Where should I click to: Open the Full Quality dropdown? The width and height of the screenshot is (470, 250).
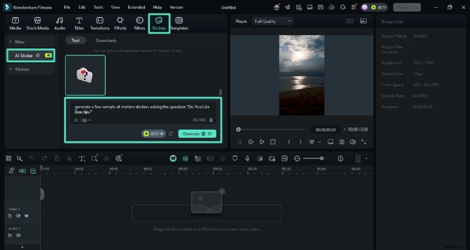[273, 21]
